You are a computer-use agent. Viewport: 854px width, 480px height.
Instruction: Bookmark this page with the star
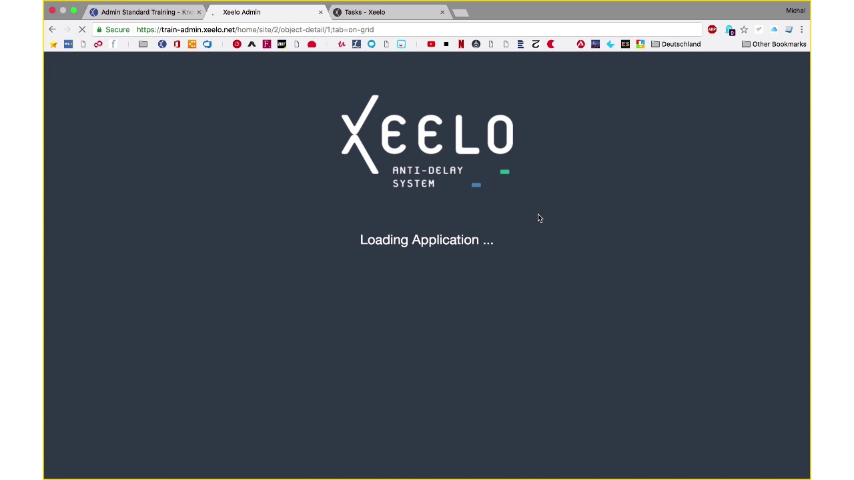pyautogui.click(x=744, y=29)
